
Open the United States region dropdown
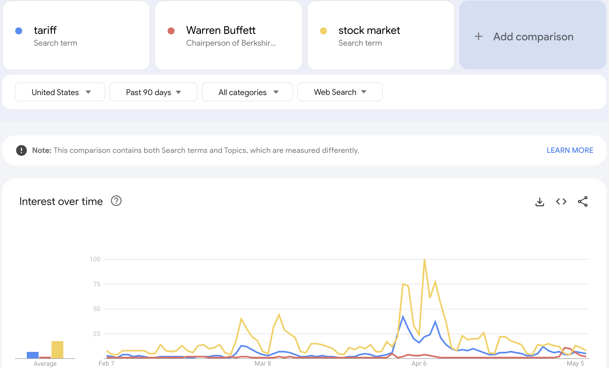pyautogui.click(x=60, y=92)
